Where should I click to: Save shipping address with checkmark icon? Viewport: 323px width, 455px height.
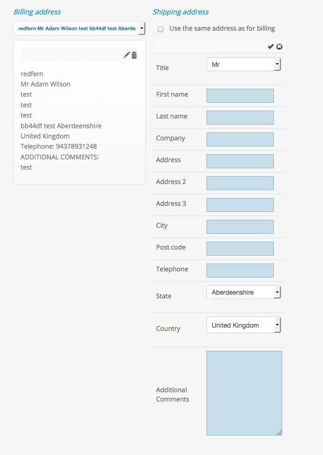click(271, 46)
